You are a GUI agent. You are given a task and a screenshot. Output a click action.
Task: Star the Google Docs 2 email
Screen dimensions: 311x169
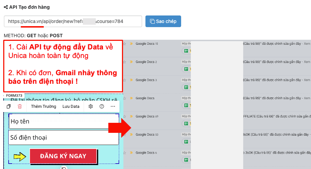(124, 62)
